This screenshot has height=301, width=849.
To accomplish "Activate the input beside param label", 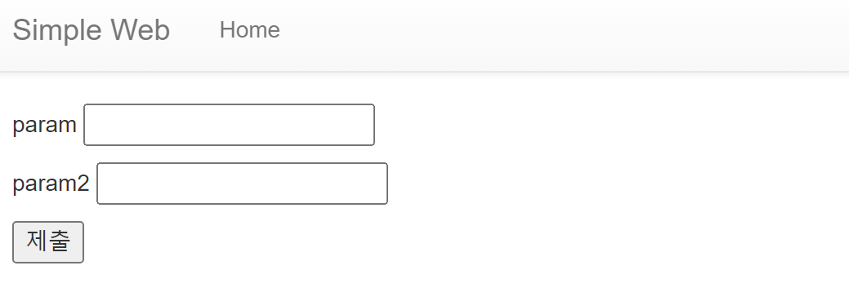I will [x=229, y=125].
